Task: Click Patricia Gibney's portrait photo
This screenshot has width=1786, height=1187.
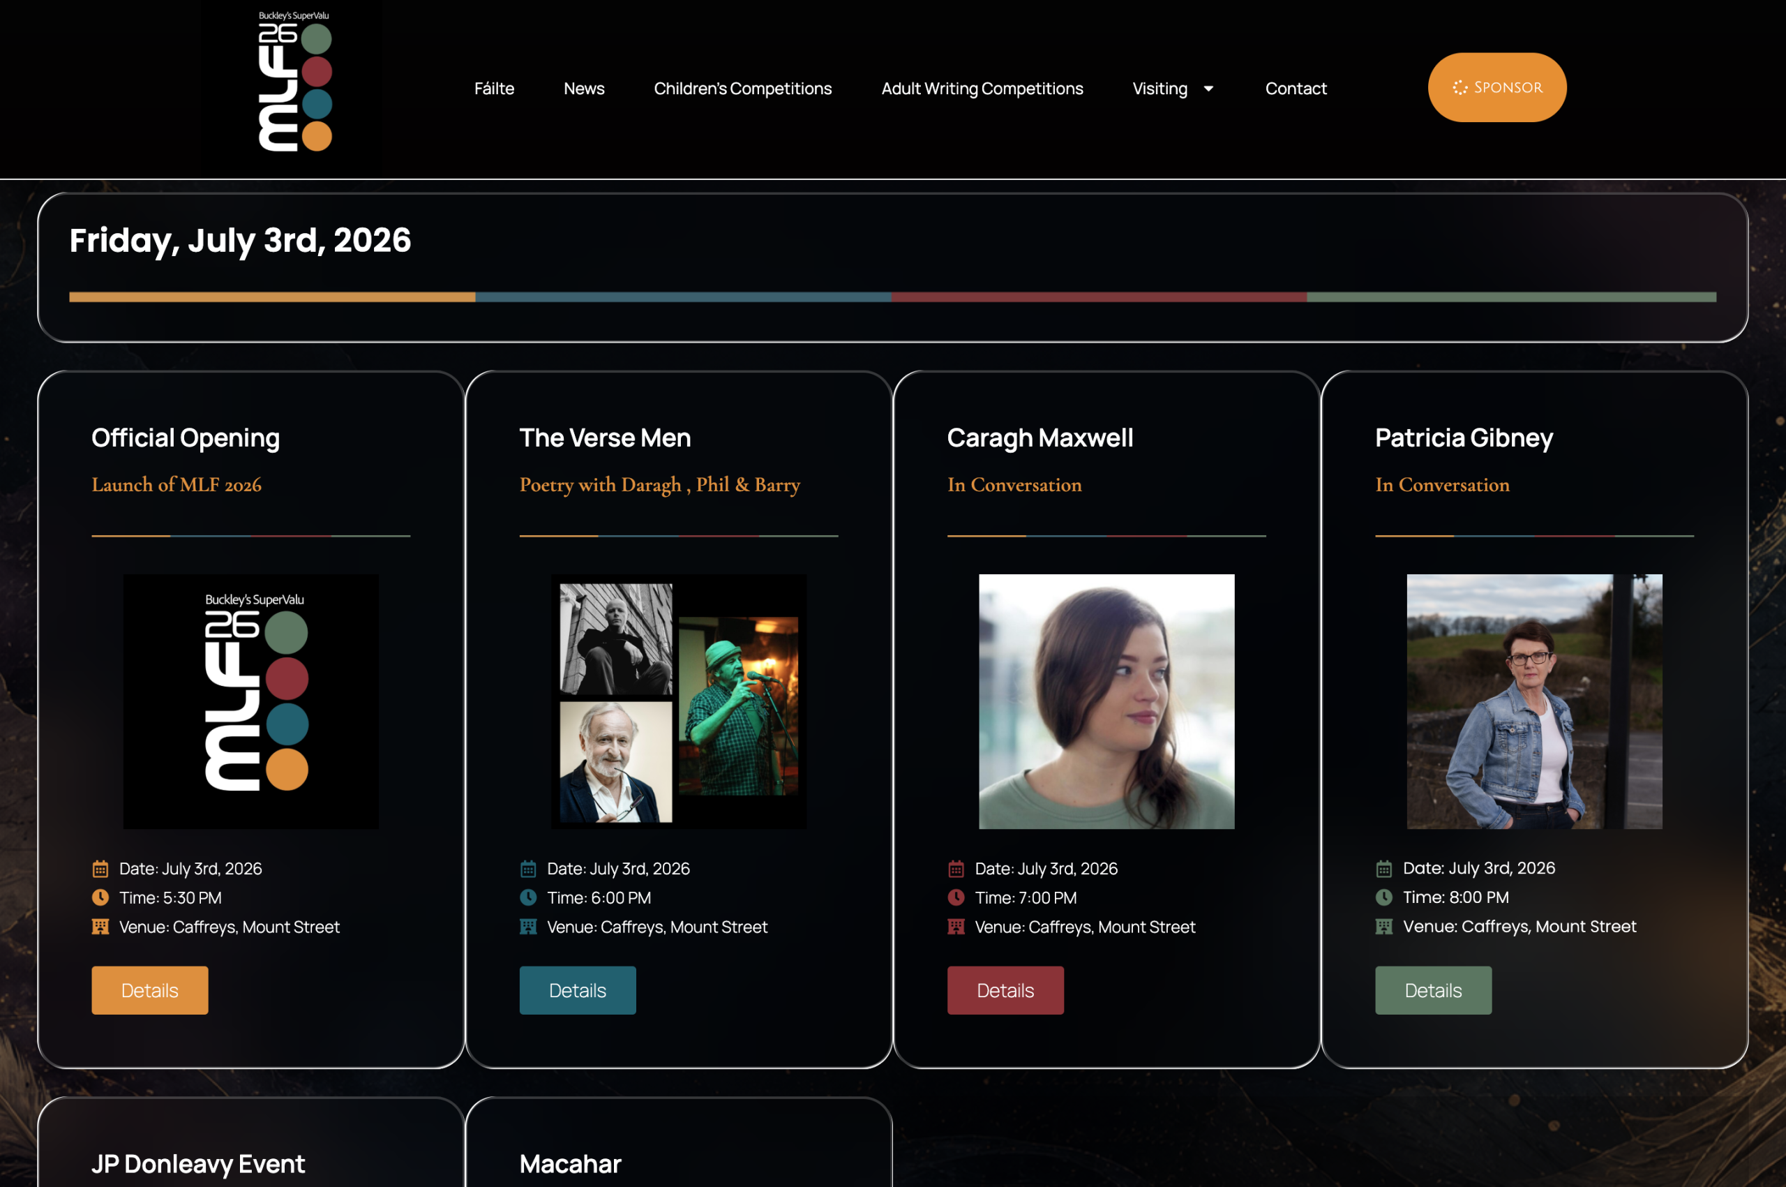Action: point(1534,701)
